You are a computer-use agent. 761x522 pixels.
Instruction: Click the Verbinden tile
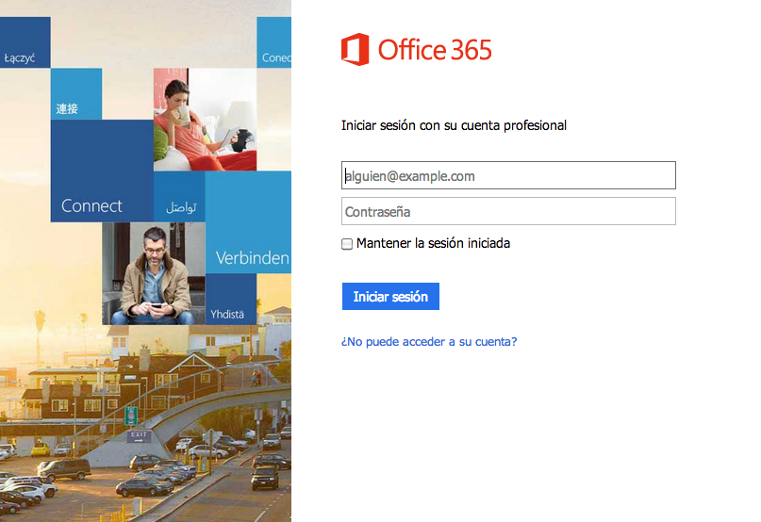click(x=248, y=222)
